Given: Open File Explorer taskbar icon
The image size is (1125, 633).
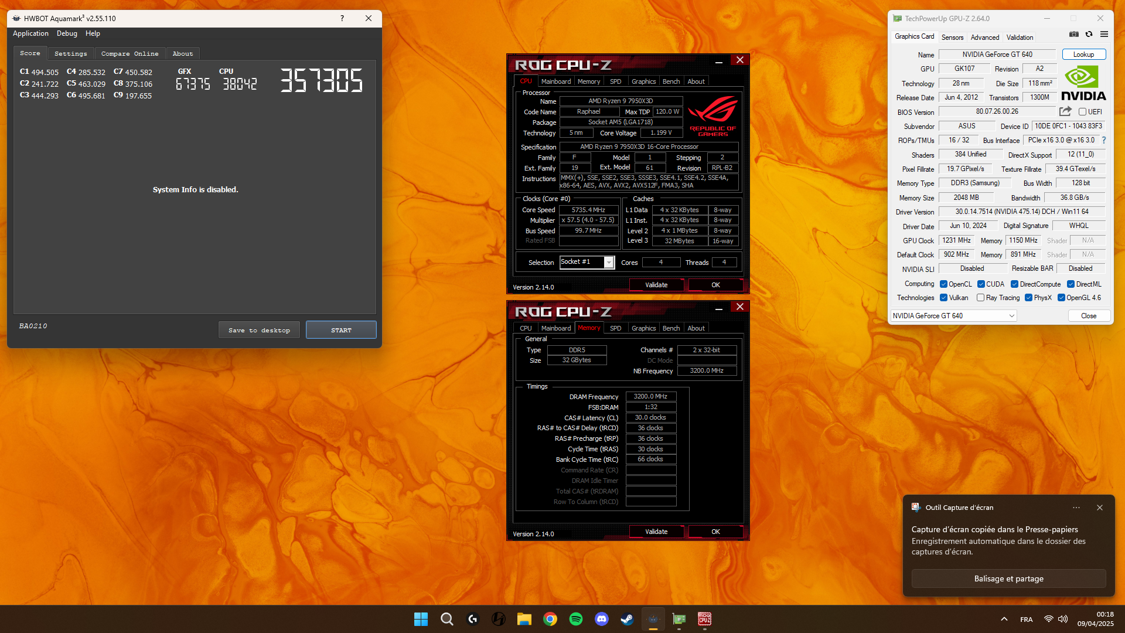Looking at the screenshot, I should 524,619.
